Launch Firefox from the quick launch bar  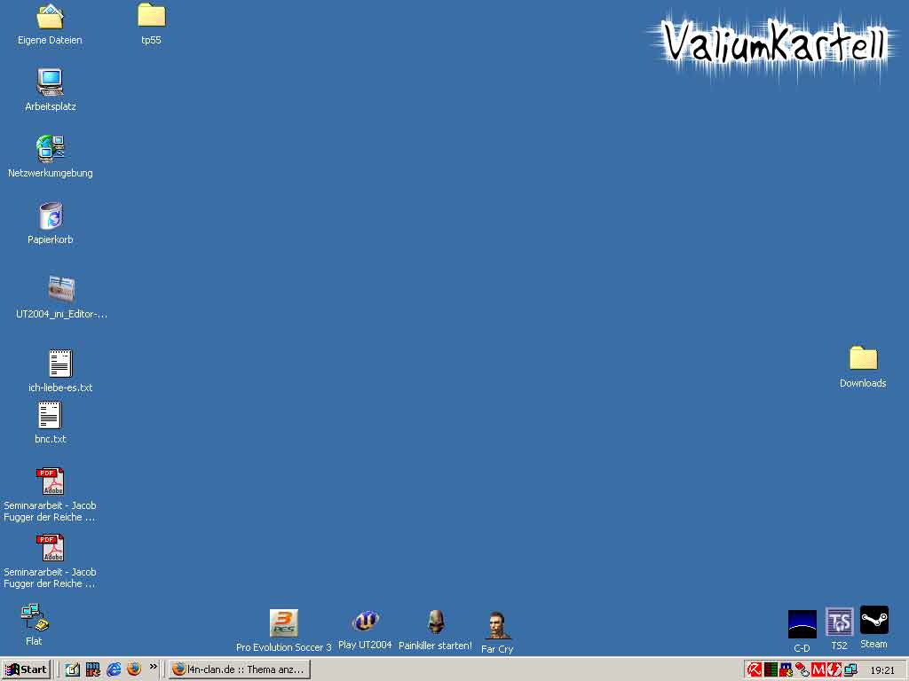pyautogui.click(x=134, y=669)
